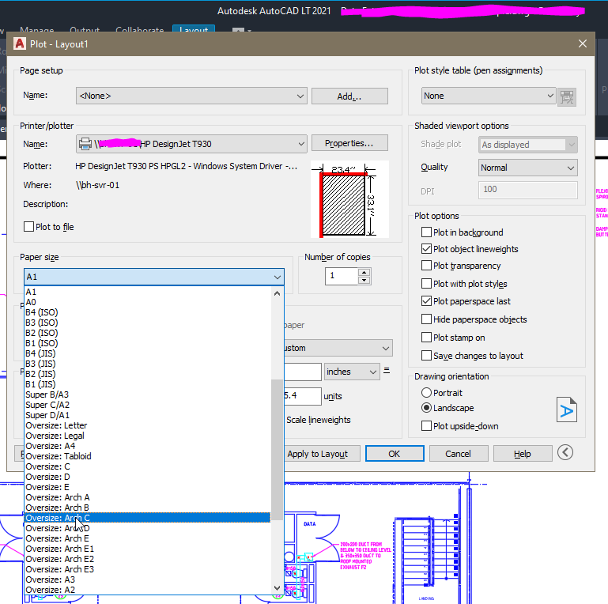
Task: Pick Oversize: E paper size
Action: (x=147, y=487)
